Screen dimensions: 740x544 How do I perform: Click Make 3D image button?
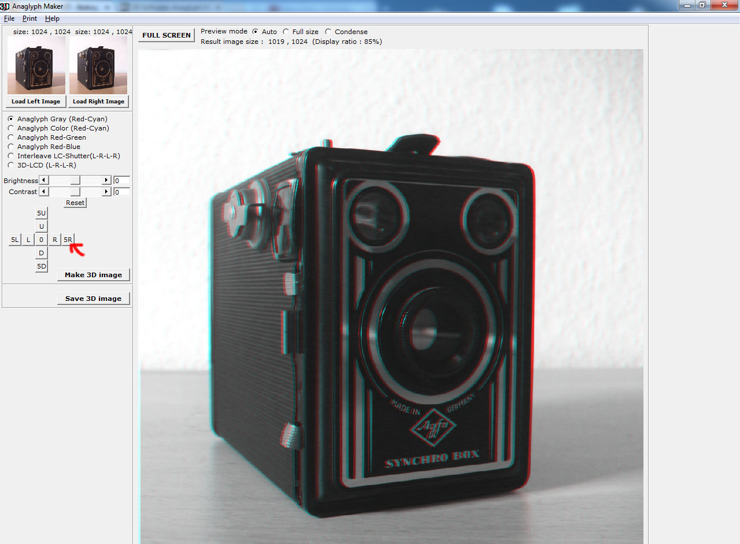[94, 275]
